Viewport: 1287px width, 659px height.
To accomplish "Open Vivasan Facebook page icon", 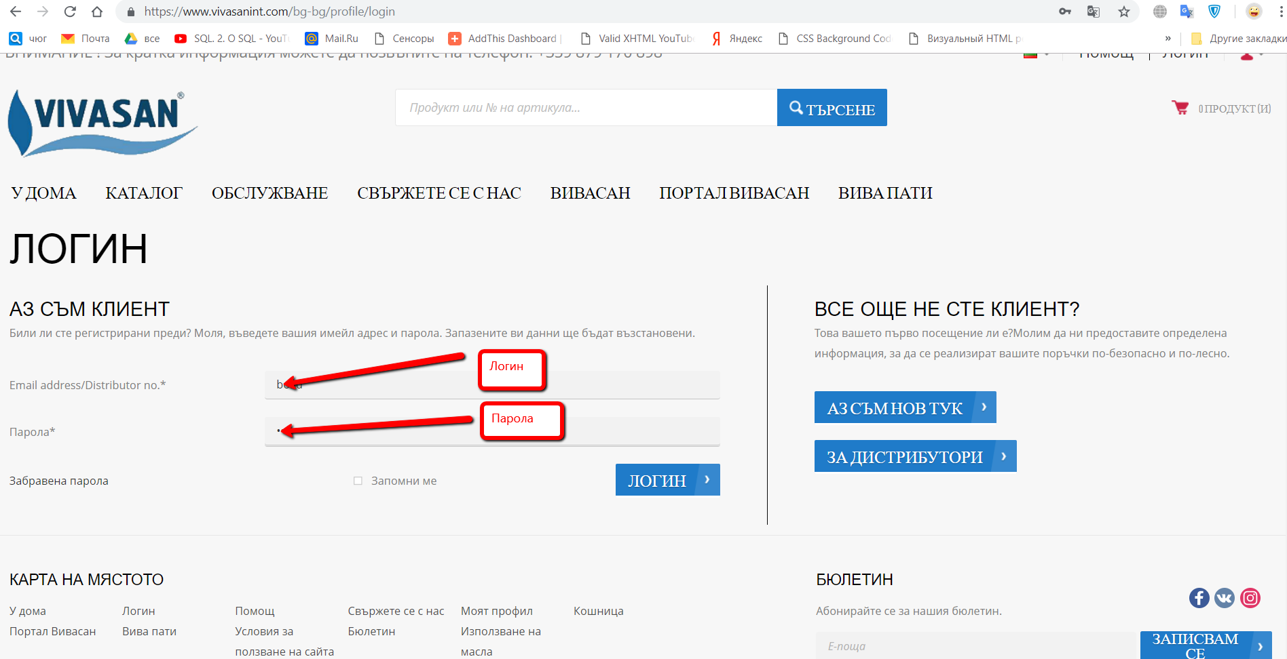I will (1199, 598).
